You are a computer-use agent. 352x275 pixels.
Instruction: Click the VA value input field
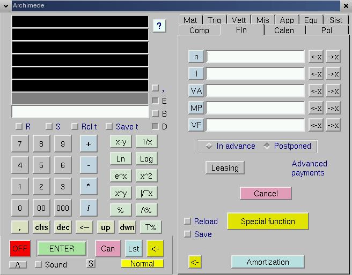tap(255, 91)
